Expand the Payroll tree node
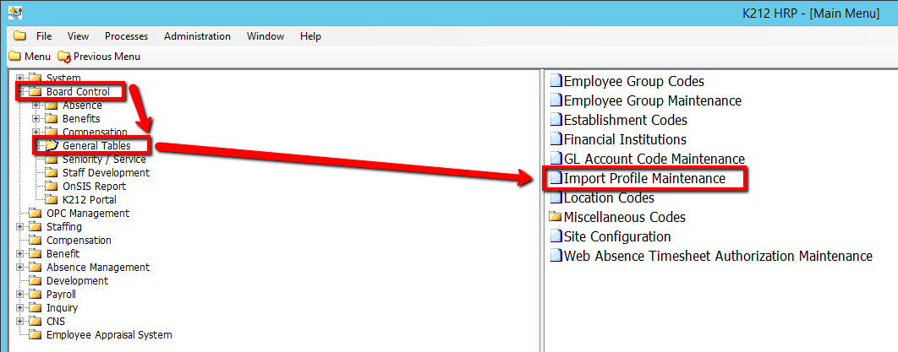This screenshot has height=352, width=898. (19, 295)
